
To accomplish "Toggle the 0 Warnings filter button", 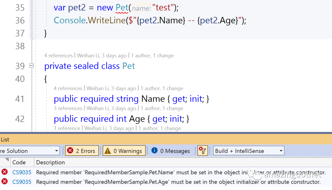I will [124, 151].
